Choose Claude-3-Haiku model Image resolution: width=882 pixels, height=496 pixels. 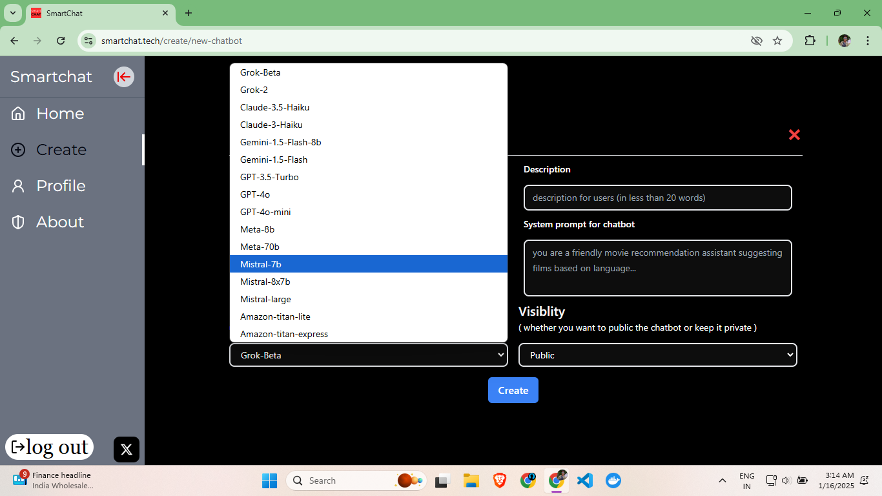pos(369,125)
